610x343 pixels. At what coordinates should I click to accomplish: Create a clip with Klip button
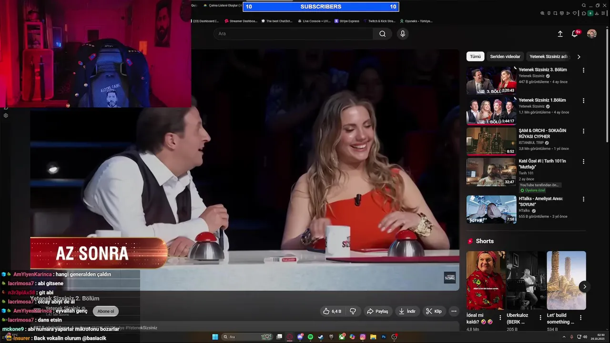tap(434, 311)
